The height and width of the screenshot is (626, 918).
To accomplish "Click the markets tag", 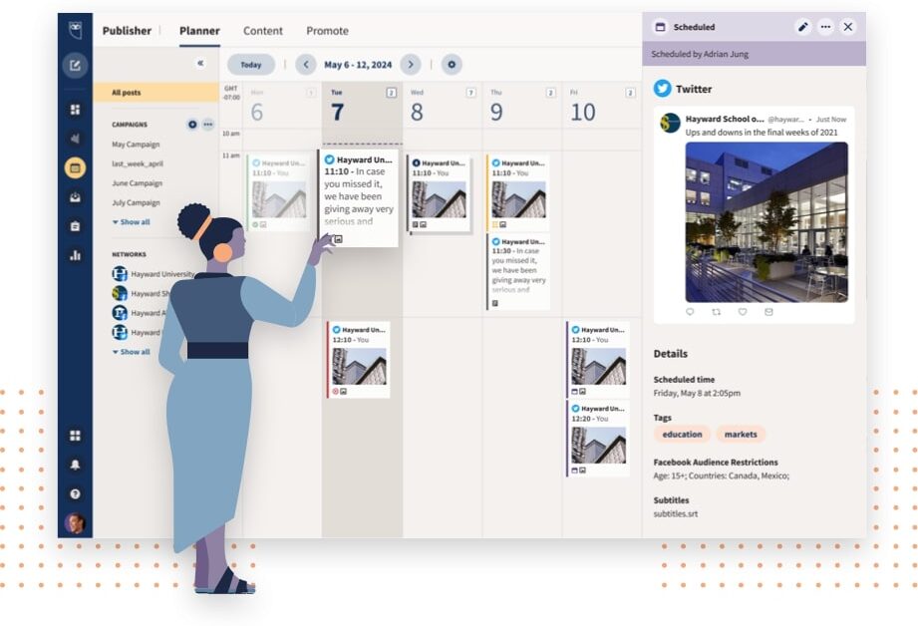I will pos(741,435).
